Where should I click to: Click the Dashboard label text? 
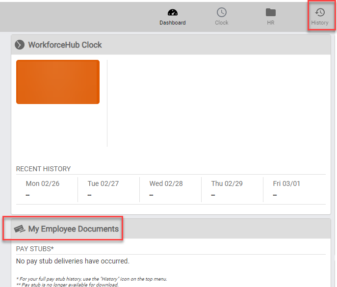173,23
